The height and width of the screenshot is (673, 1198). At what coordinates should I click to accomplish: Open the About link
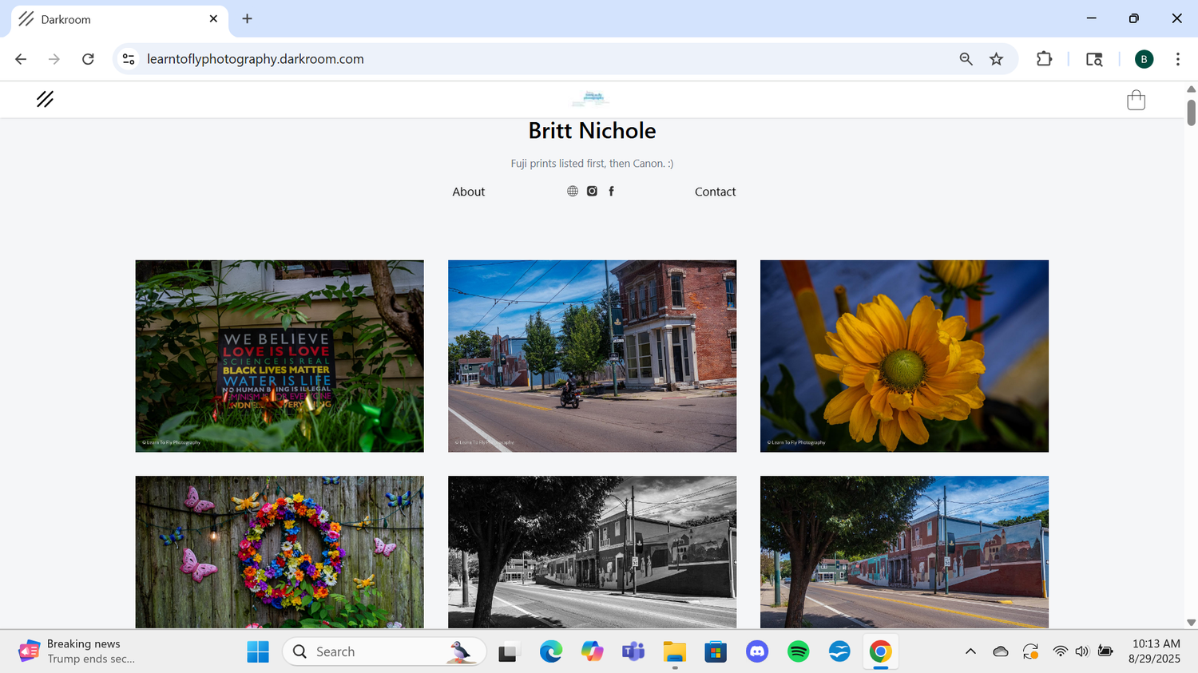[x=468, y=192]
